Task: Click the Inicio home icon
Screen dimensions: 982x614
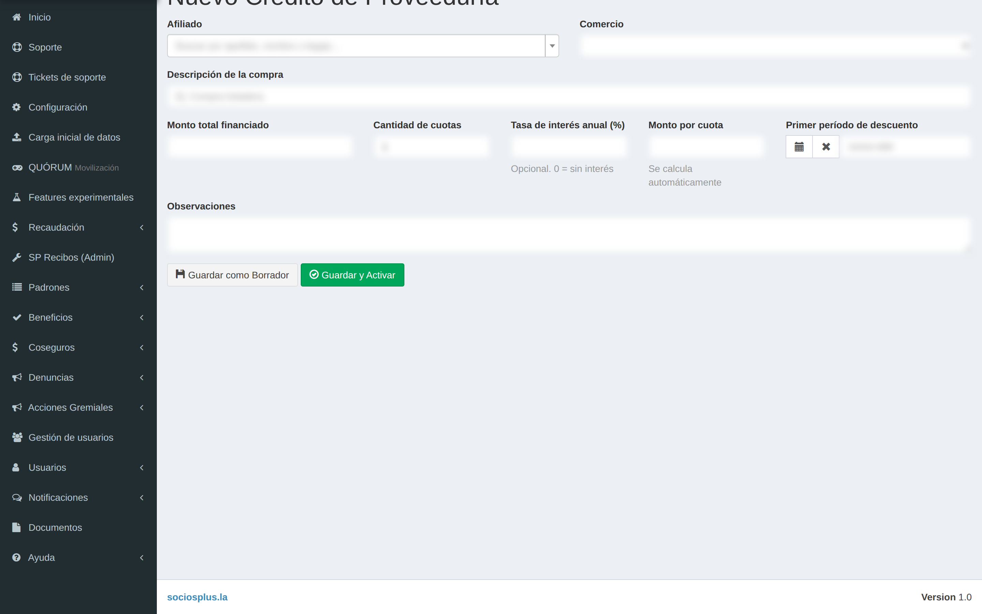Action: (x=17, y=17)
